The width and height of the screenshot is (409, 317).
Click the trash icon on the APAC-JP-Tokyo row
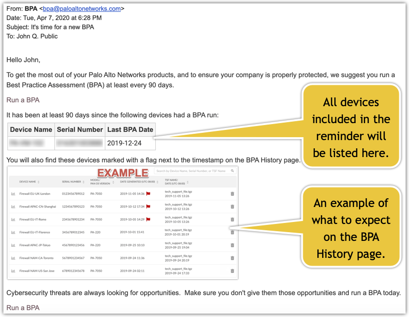(232, 245)
